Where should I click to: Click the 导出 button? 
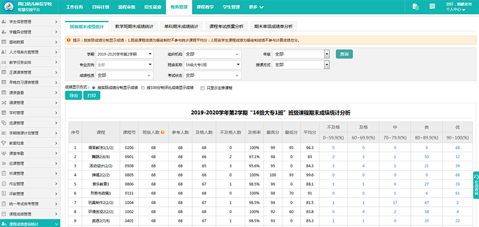coord(73,96)
